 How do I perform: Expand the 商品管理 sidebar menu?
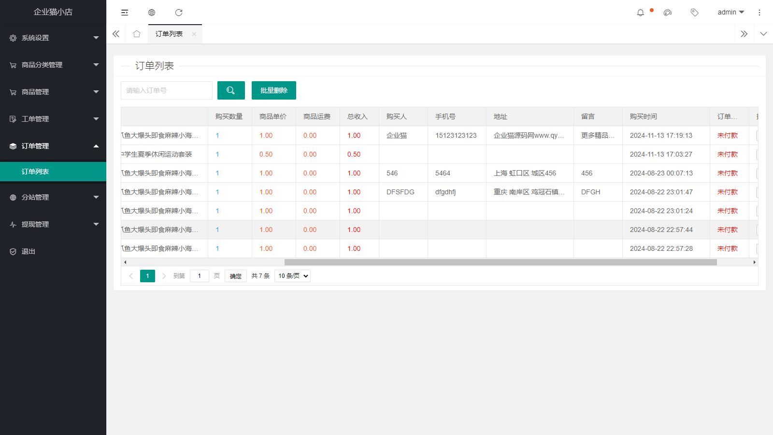pos(53,92)
